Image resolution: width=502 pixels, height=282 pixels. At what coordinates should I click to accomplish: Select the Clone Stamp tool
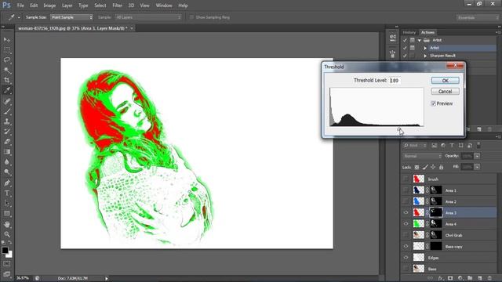[7, 121]
